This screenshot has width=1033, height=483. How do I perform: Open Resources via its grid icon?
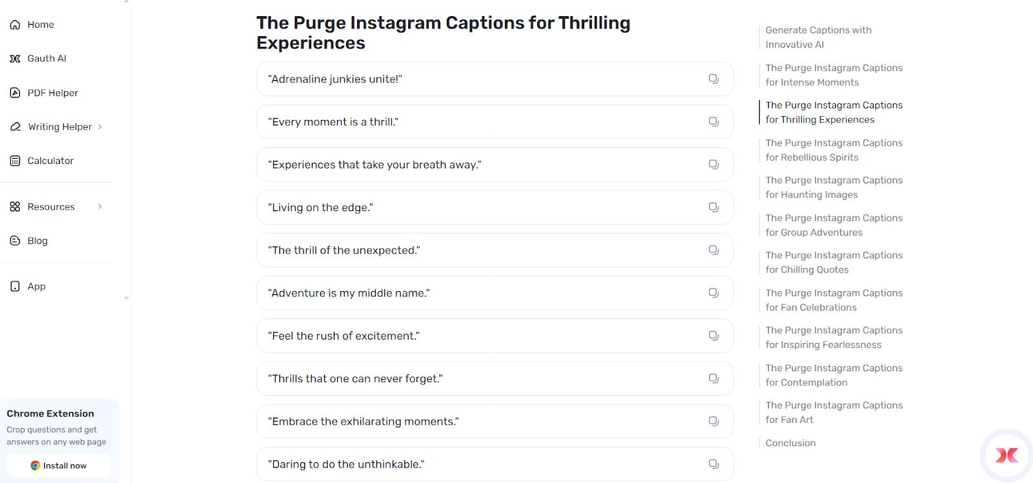15,207
